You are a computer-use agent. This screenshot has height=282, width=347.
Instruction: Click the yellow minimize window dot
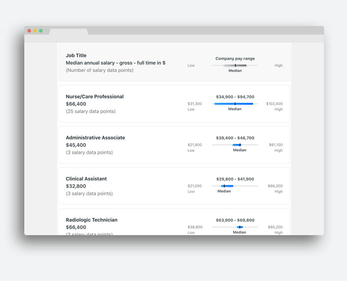(35, 31)
